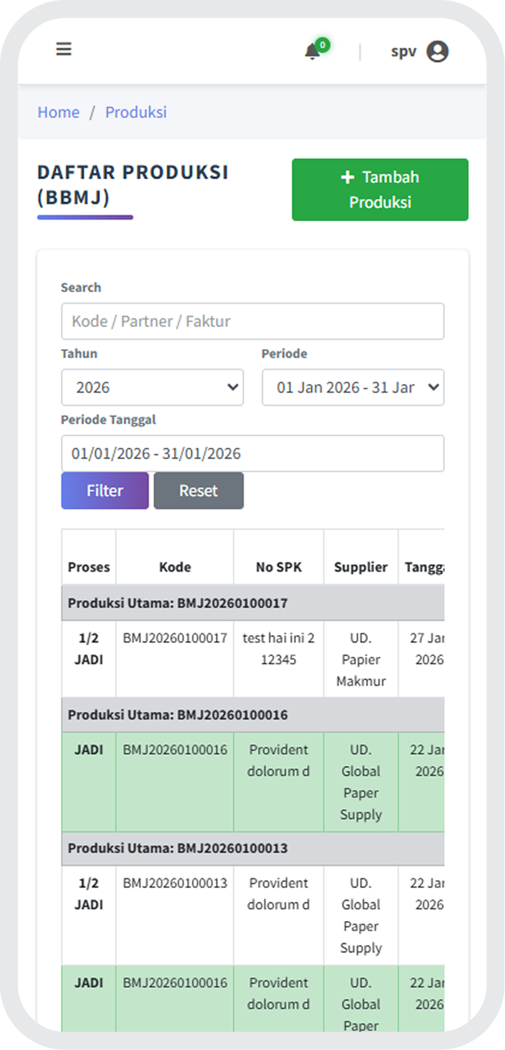Select group row Produksi Utama: BMJ20260100017
This screenshot has width=505, height=1050.
177,603
